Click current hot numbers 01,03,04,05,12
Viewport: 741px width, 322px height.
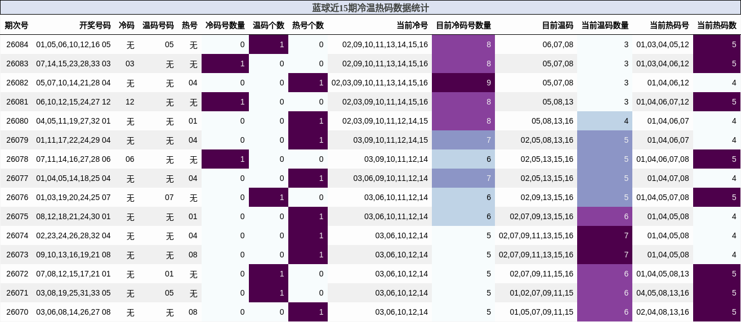click(663, 44)
